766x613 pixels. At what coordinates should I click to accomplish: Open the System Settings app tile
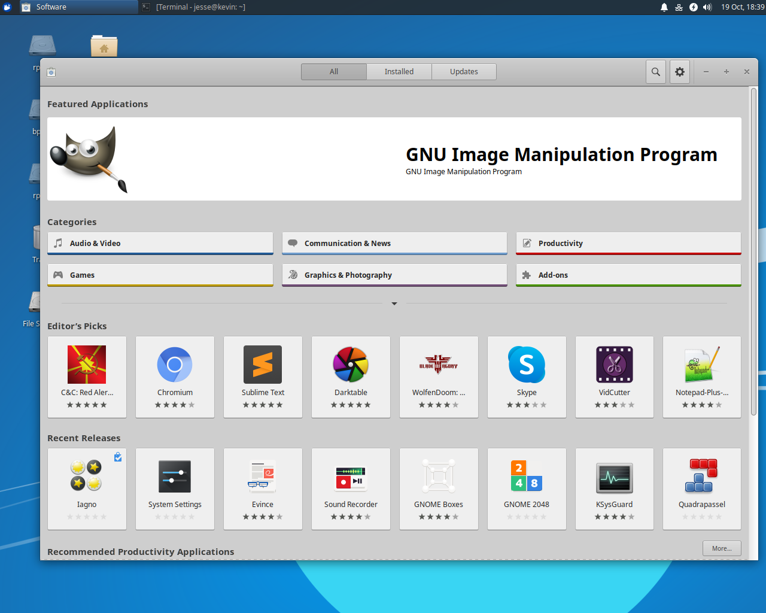tap(175, 488)
